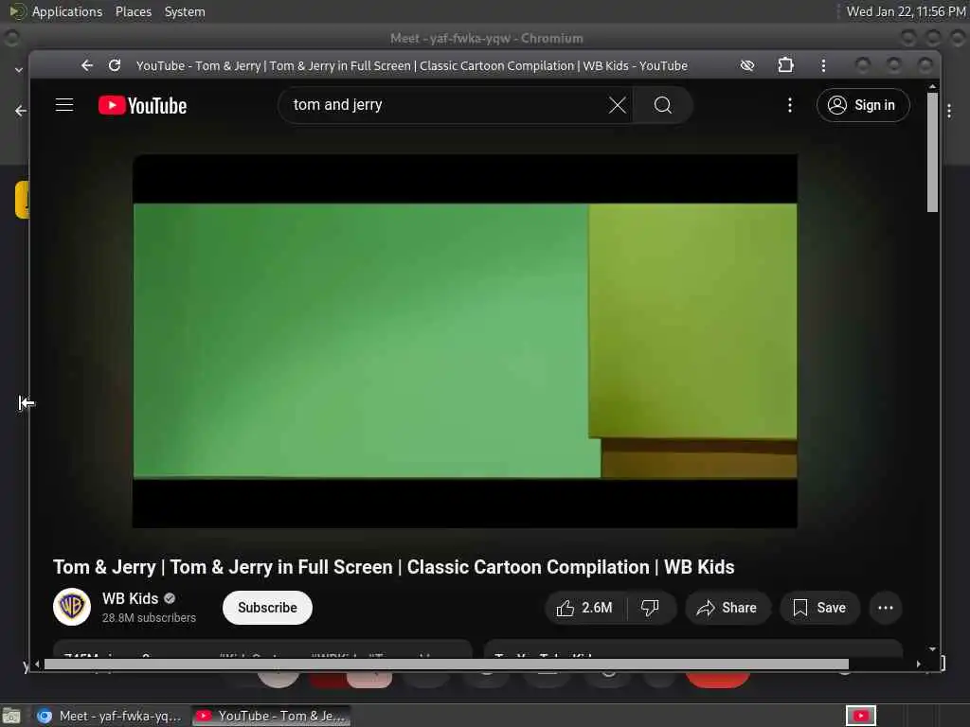Click the 28.8M subscribers text
The width and height of the screenshot is (970, 727).
[x=149, y=617]
